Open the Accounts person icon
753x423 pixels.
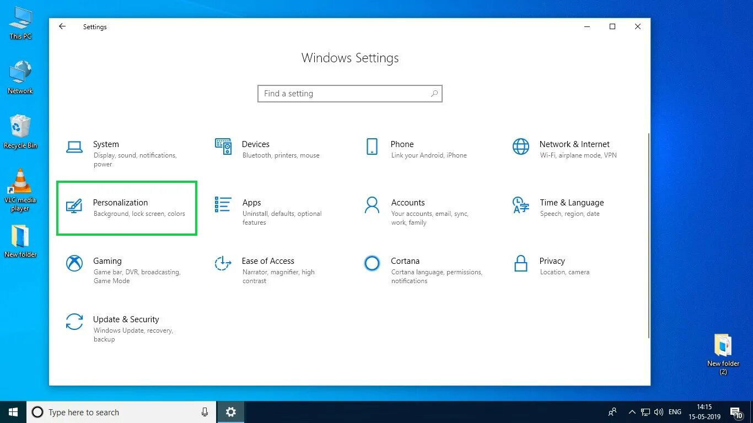click(372, 205)
